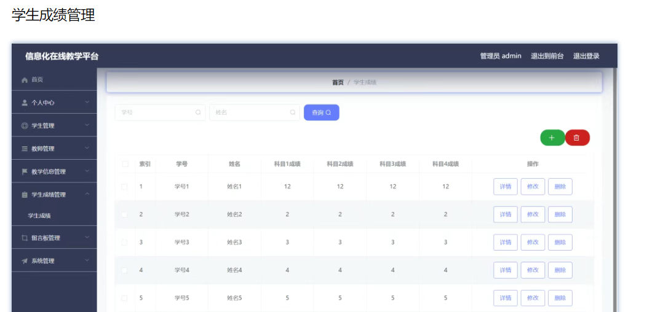647x312 pixels.
Task: Click the paper plane icon beside 系统管理
Action: point(25,261)
